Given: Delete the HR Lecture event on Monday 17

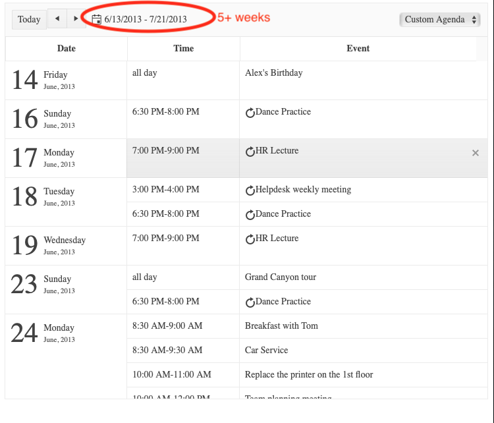Looking at the screenshot, I should (476, 153).
